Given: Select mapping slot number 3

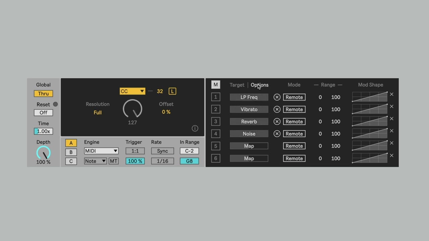Looking at the screenshot, I should click(x=216, y=122).
